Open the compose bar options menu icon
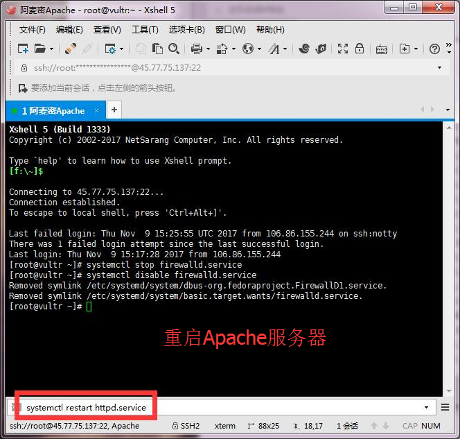Screen dimensions: 460x439 click(x=445, y=407)
